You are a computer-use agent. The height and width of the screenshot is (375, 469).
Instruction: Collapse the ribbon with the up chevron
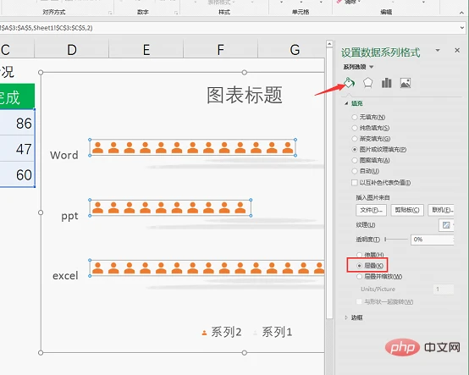462,13
